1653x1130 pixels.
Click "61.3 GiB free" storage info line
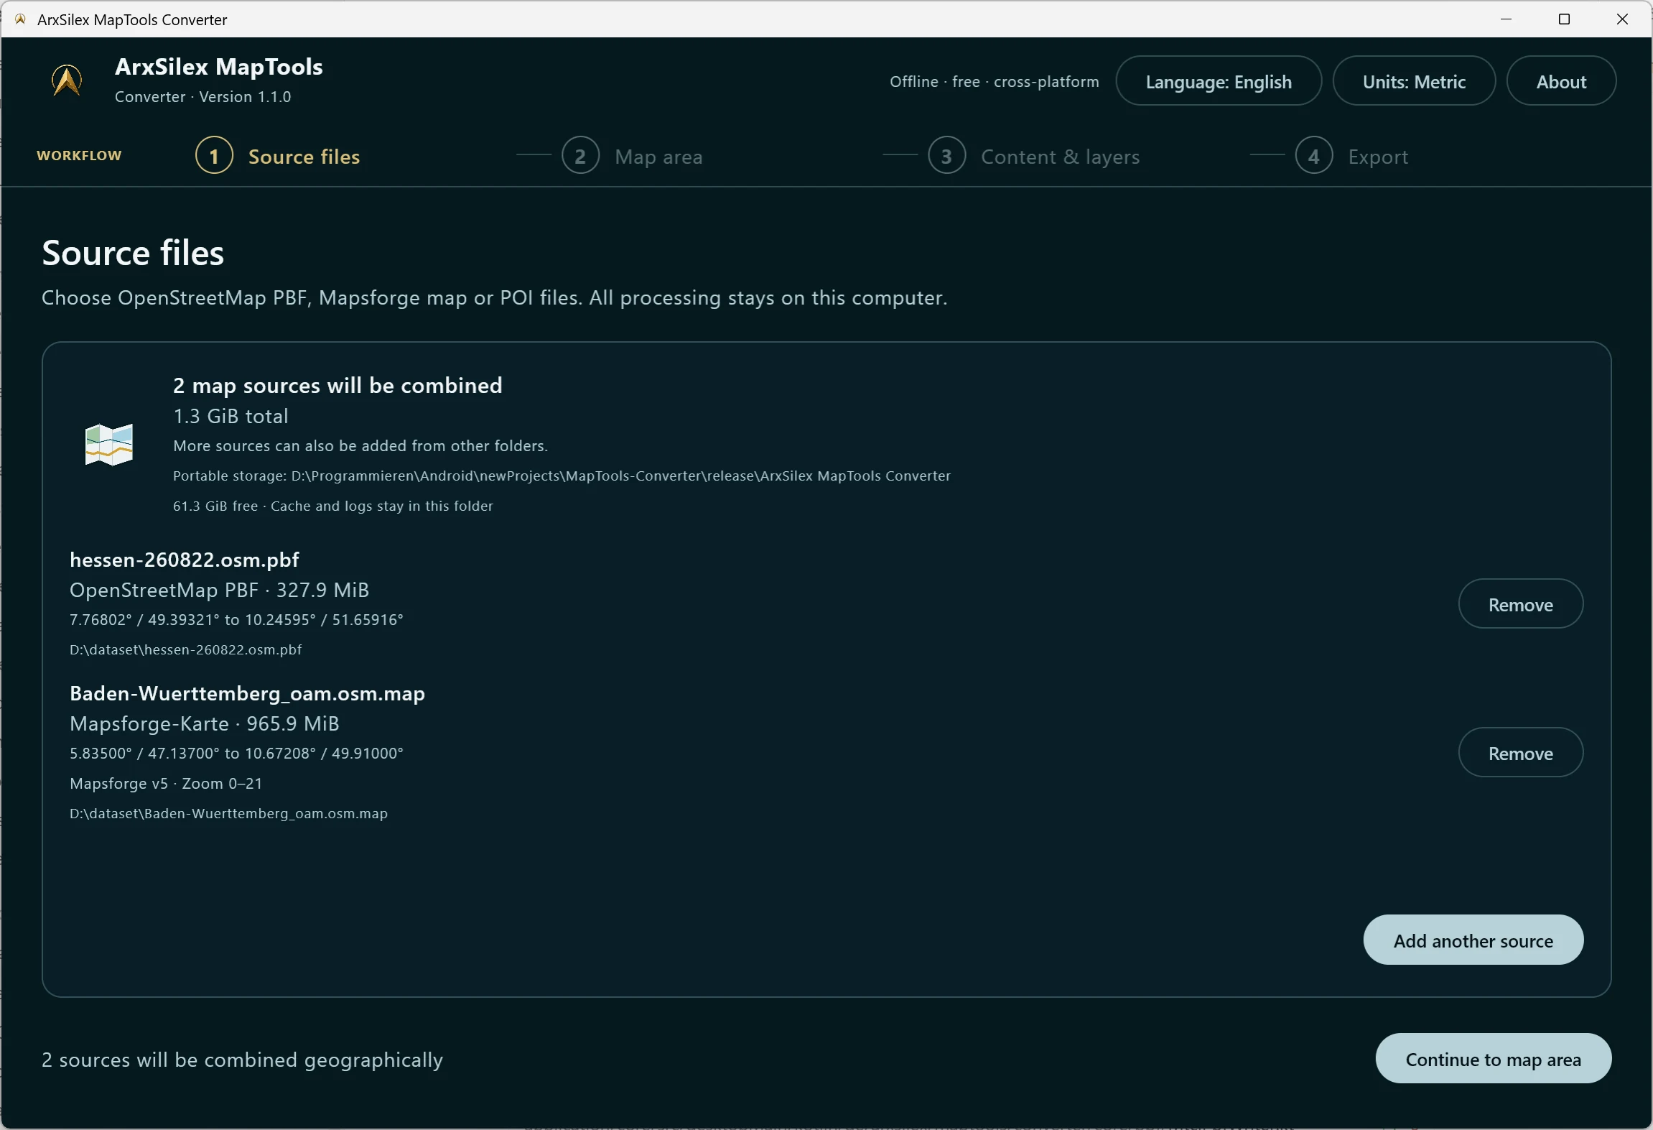(x=333, y=506)
